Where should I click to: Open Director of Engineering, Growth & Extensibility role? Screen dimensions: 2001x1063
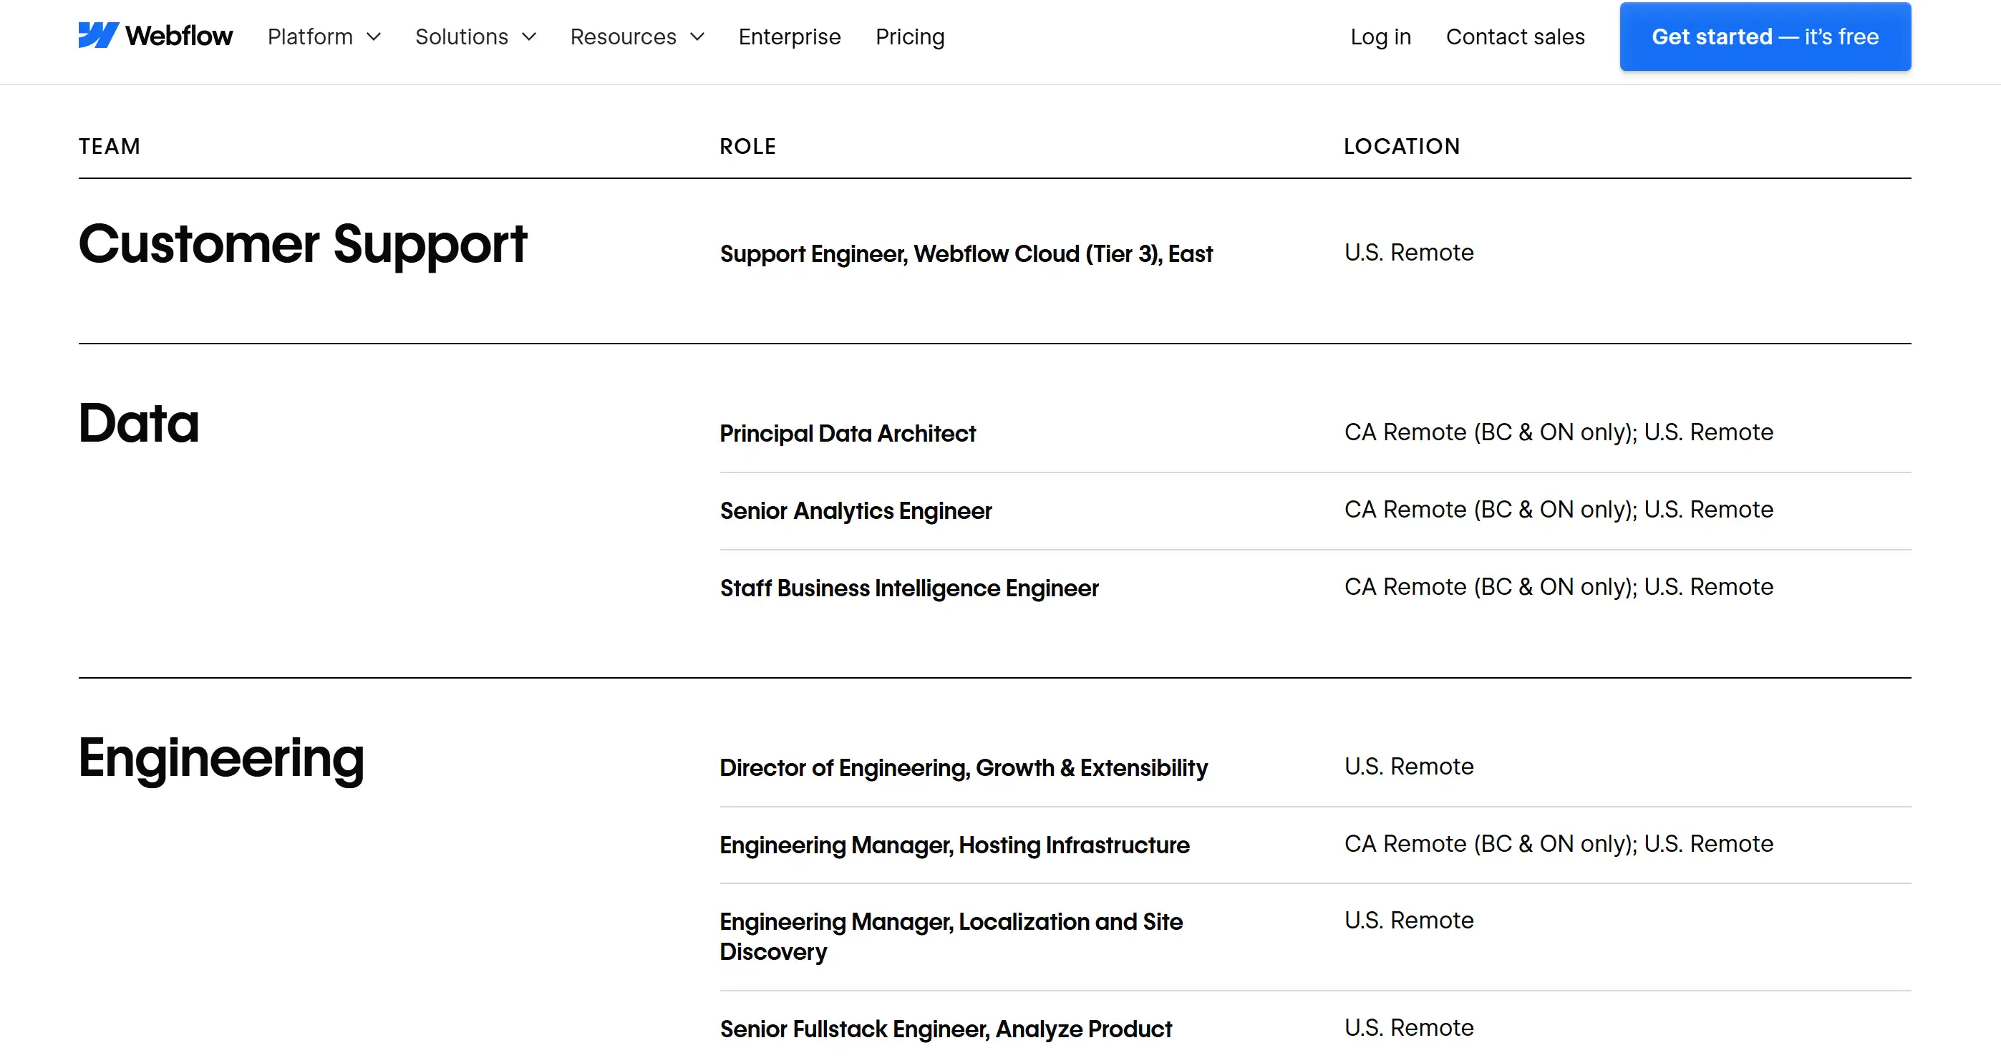[963, 768]
